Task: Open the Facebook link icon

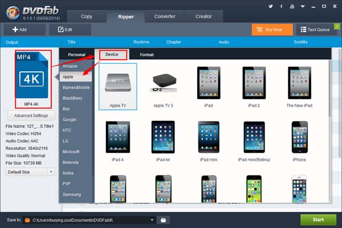Action: pyautogui.click(x=282, y=6)
